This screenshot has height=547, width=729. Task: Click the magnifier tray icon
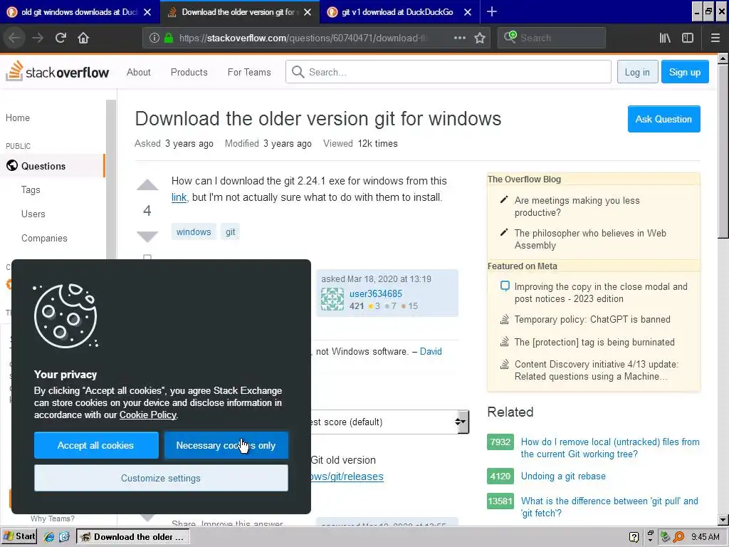[678, 537]
